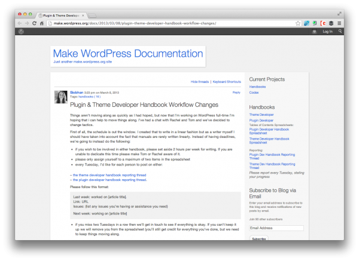Open Theme Developer sidebar link
Viewport: 359px width, 261px height.
[x=261, y=115]
